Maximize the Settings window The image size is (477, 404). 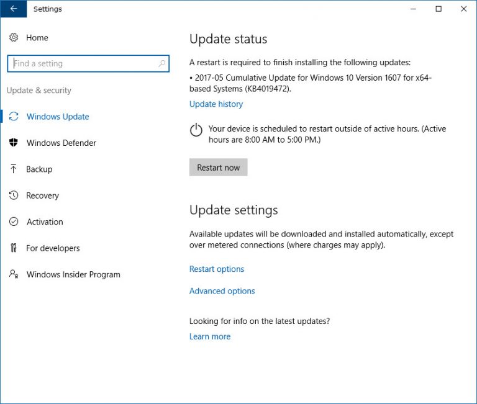pyautogui.click(x=438, y=9)
